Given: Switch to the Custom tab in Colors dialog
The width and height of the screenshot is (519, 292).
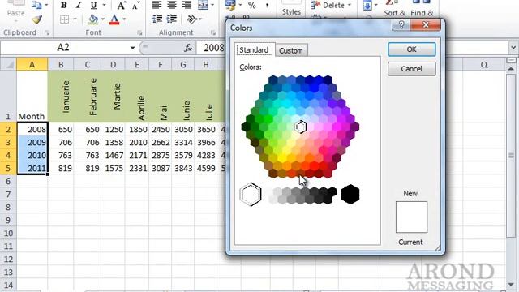Looking at the screenshot, I should pyautogui.click(x=290, y=50).
